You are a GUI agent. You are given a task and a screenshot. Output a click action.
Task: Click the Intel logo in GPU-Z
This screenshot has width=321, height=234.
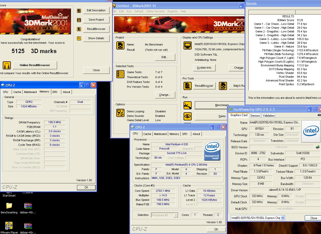click(x=311, y=131)
